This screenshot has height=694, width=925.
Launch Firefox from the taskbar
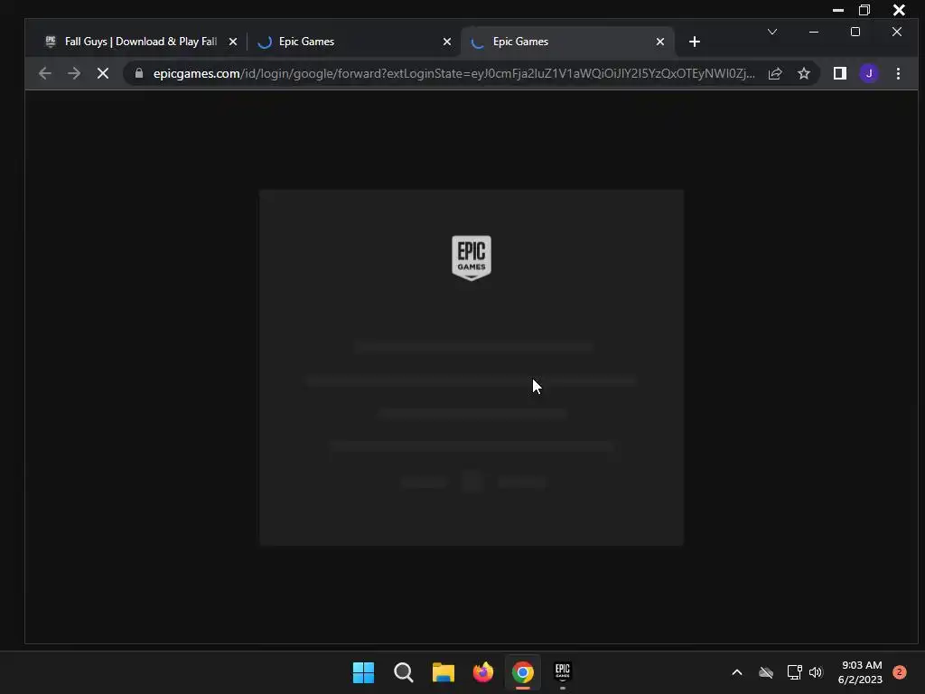point(483,672)
